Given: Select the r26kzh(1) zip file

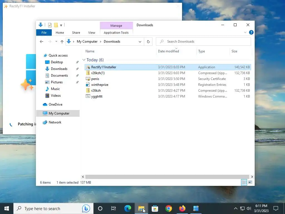Looking at the screenshot, I should [x=168, y=73].
